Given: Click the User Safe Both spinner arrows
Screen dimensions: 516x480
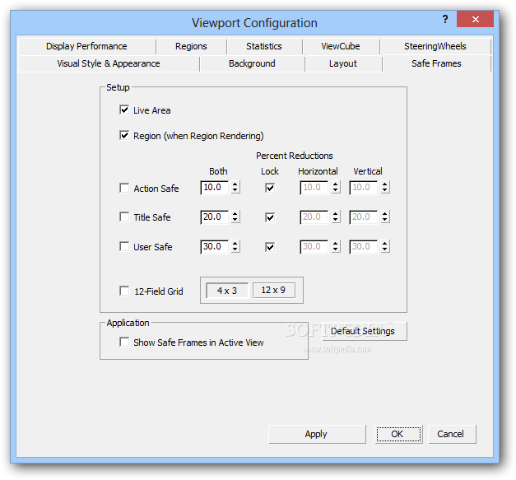Looking at the screenshot, I should click(235, 246).
